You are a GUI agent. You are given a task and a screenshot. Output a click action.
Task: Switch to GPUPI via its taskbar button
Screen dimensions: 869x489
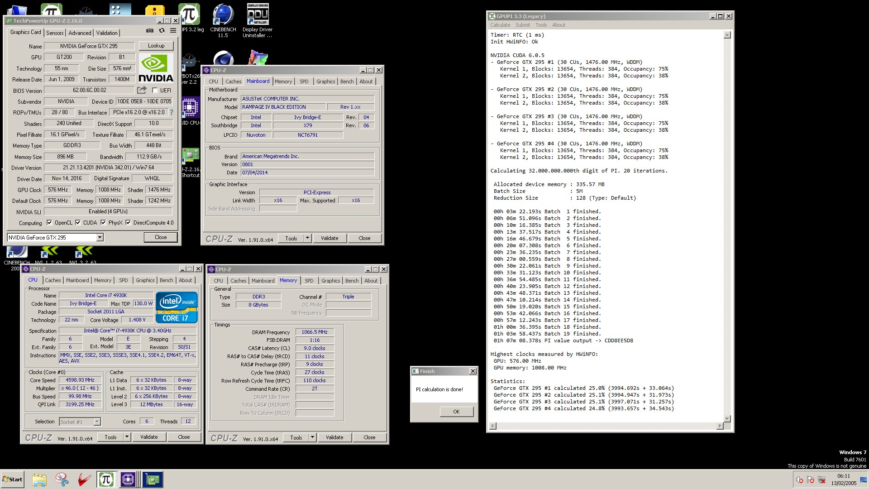(106, 479)
